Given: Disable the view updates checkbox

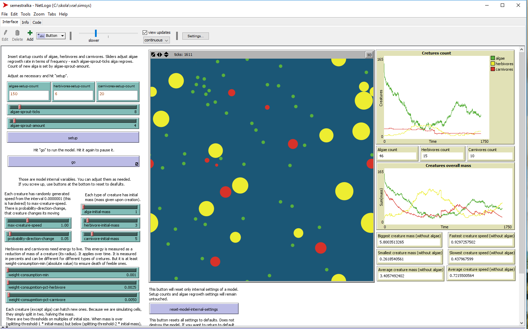Looking at the screenshot, I should (145, 32).
